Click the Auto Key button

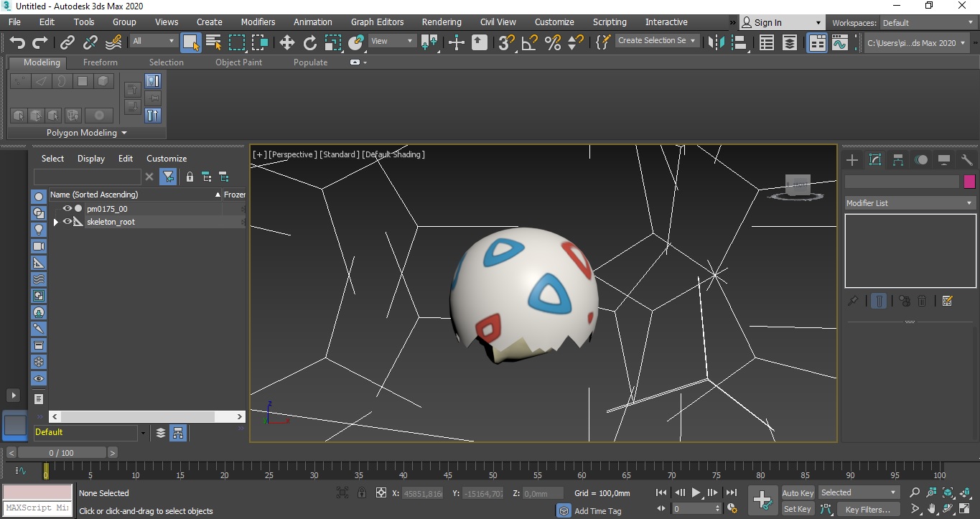(x=798, y=493)
